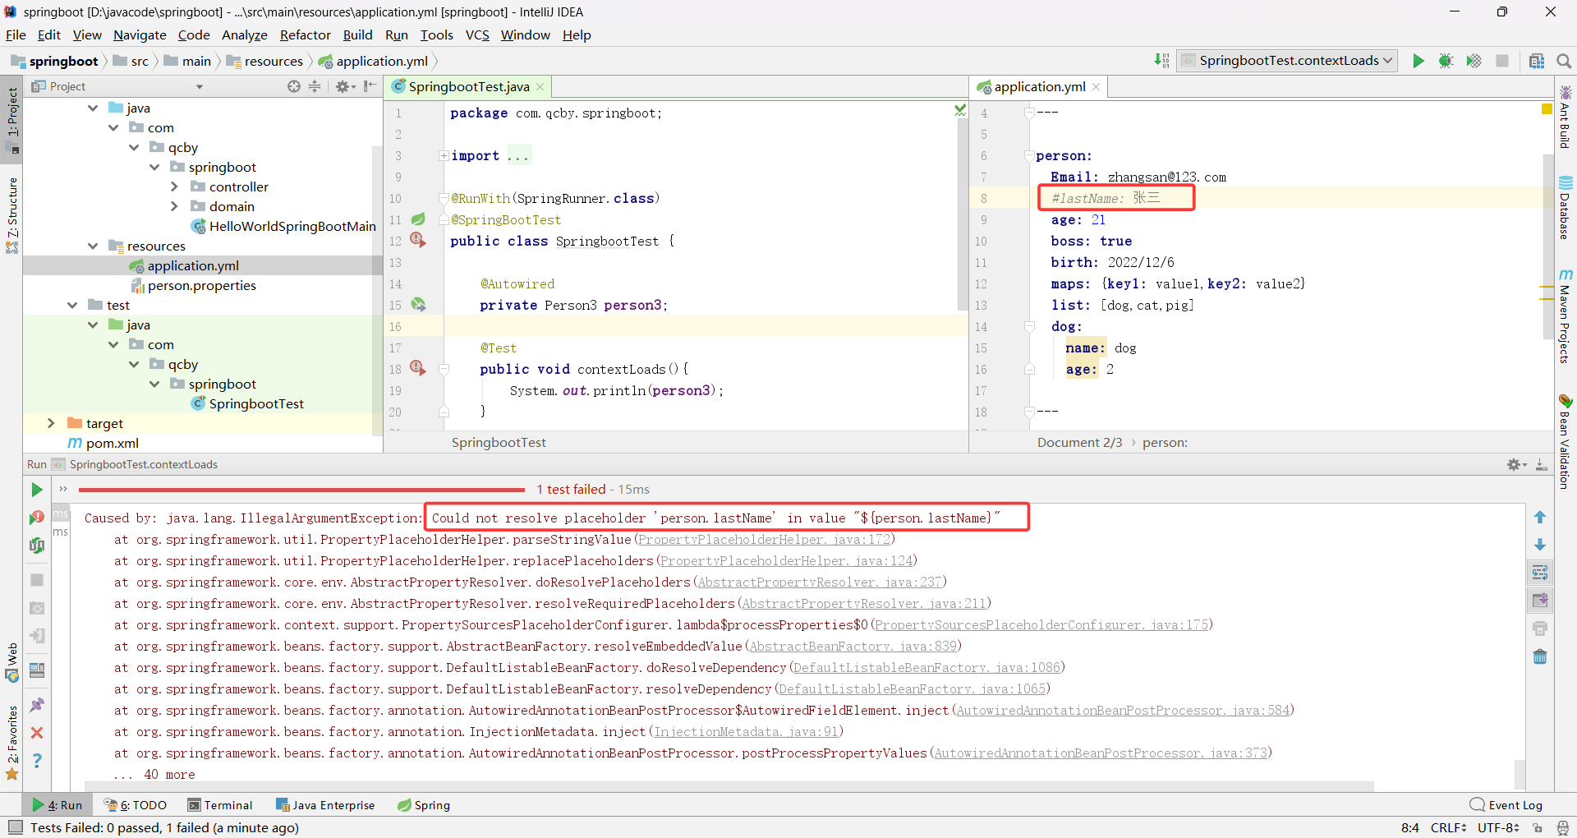Print the console output

[1540, 628]
